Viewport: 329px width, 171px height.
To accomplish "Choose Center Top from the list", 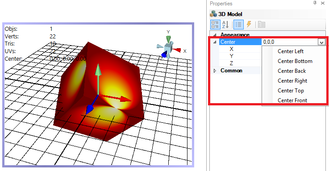I will click(x=291, y=91).
